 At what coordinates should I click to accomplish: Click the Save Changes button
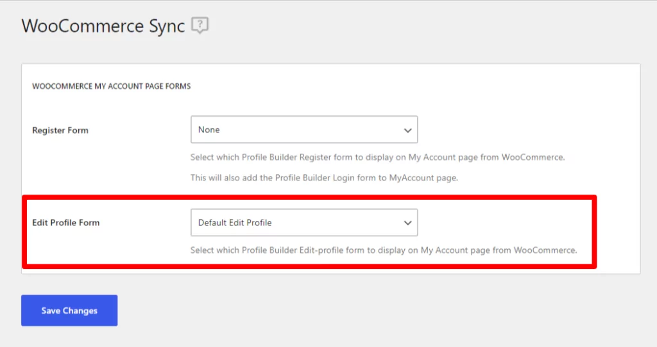[69, 311]
